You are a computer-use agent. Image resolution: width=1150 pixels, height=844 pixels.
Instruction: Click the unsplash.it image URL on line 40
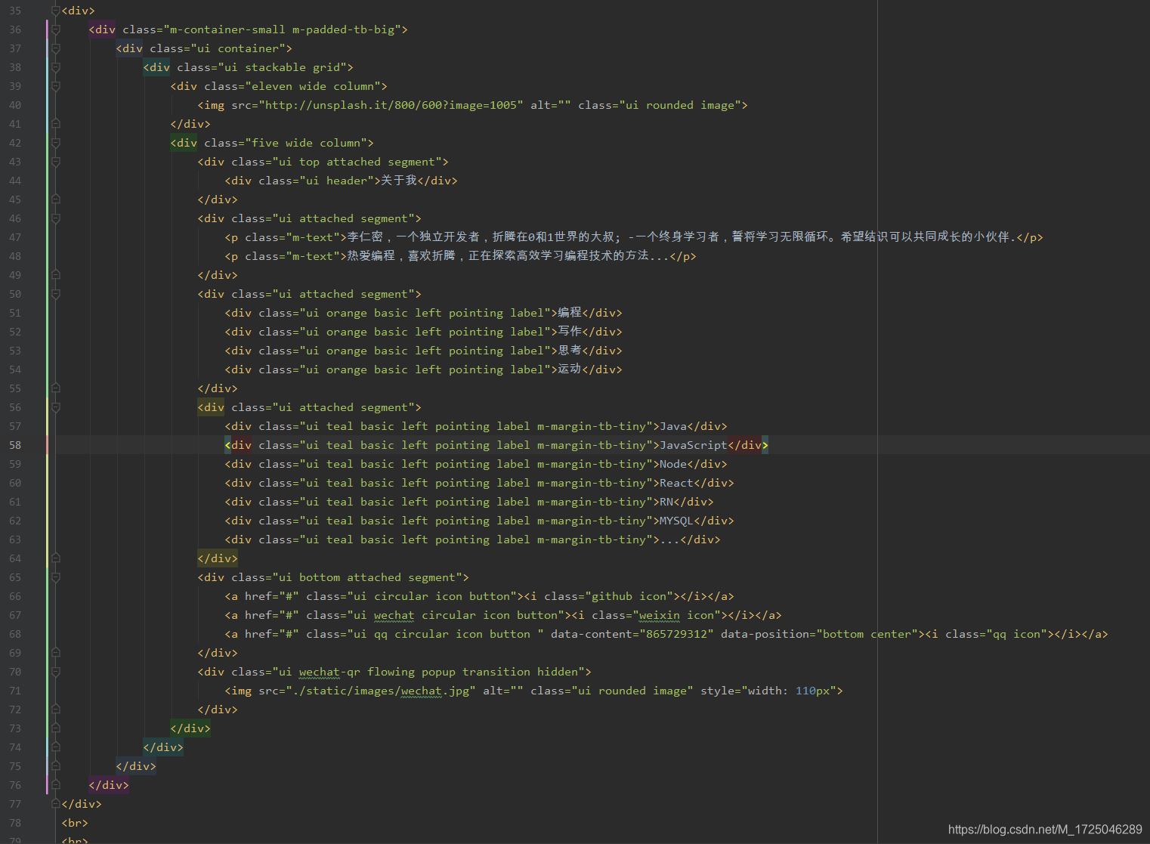(391, 105)
